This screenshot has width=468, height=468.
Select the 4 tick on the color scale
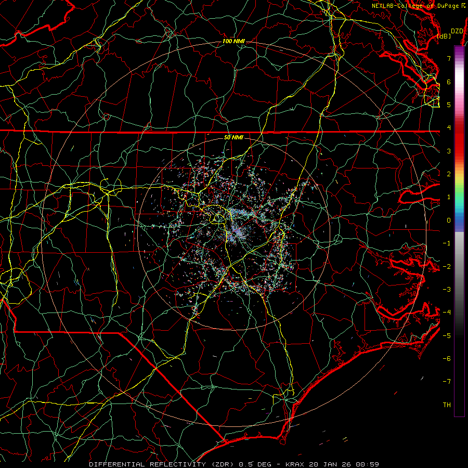click(x=449, y=128)
